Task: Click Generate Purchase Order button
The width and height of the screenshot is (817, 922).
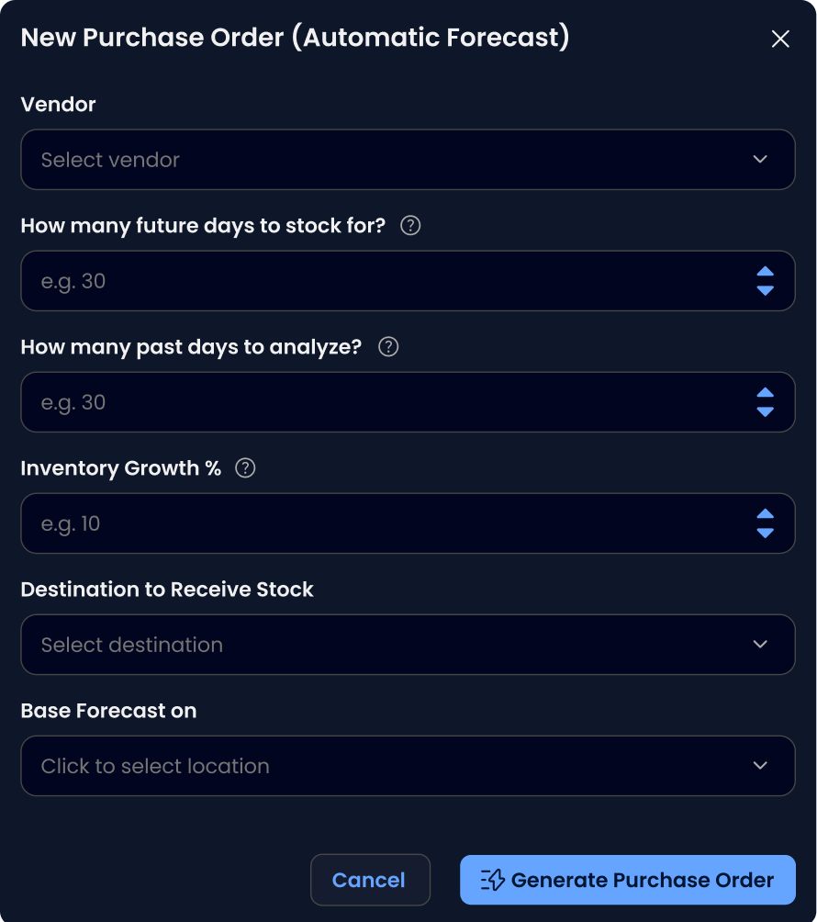Action: 628,880
